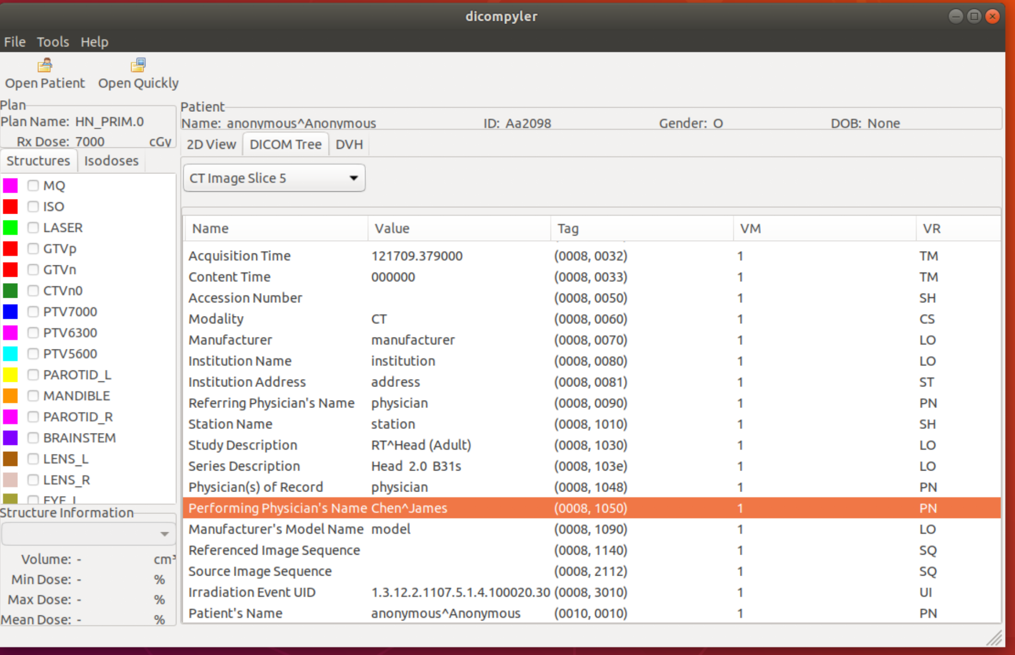
Task: Click the VR column header
Action: point(959,228)
